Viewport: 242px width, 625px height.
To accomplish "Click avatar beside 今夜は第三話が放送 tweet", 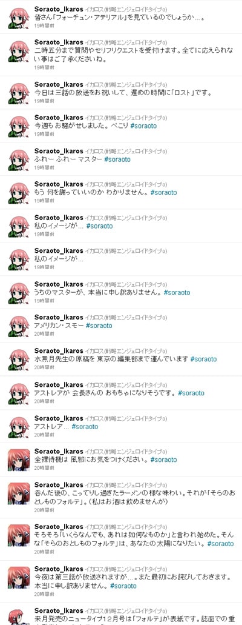I will (19, 578).
